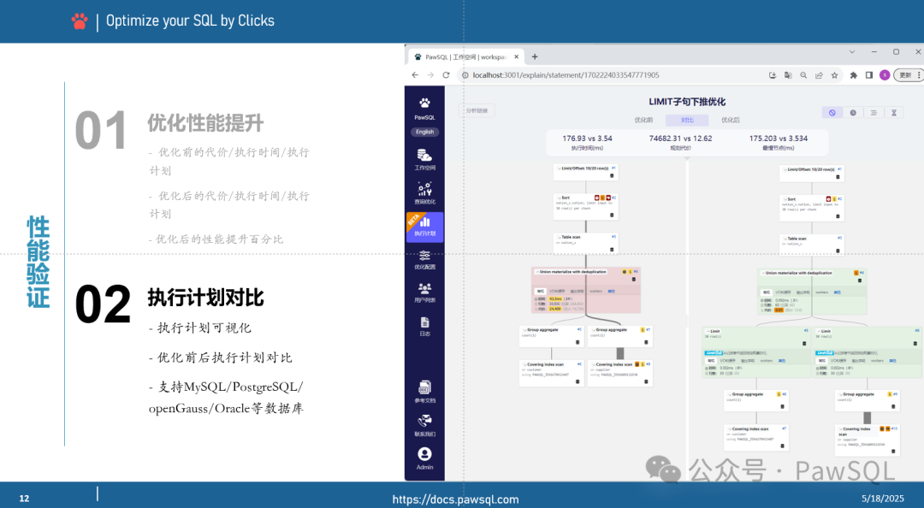
Task: Expand the right Limit/Offset node chevron
Action: (785, 169)
